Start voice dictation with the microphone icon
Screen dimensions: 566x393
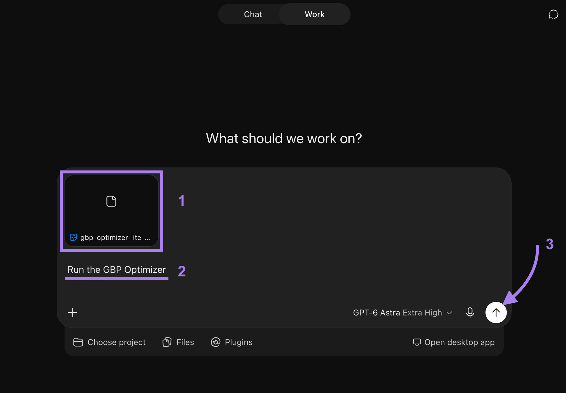470,312
